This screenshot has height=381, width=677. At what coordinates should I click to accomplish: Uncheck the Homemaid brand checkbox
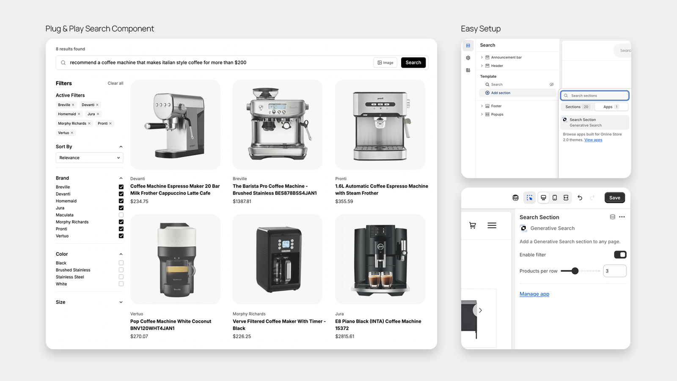click(x=121, y=201)
